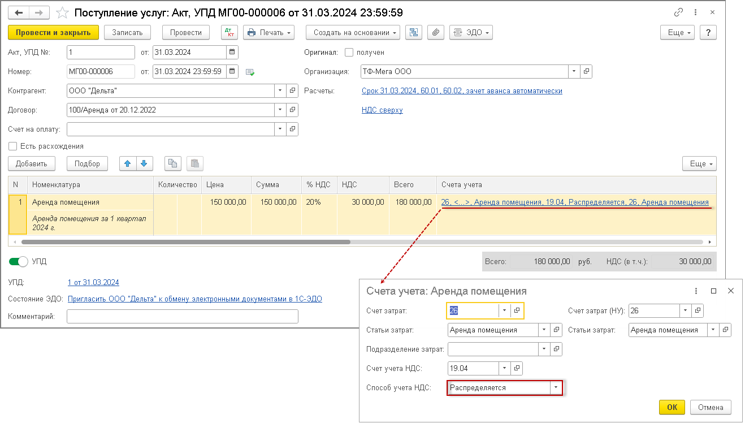Expand Контрагент dropdown arrow

(x=280, y=90)
